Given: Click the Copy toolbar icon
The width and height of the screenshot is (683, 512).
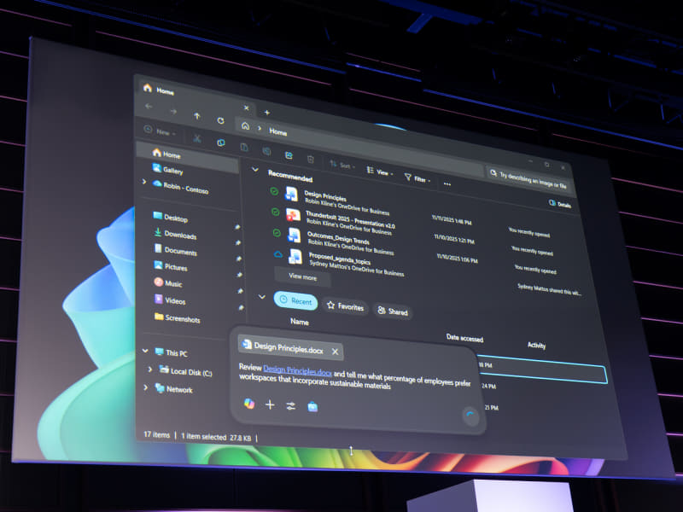Looking at the screenshot, I should [221, 143].
